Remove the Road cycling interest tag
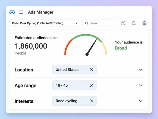 pos(92,101)
